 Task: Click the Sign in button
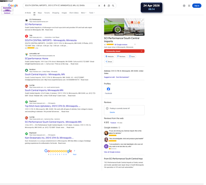point(197,6)
